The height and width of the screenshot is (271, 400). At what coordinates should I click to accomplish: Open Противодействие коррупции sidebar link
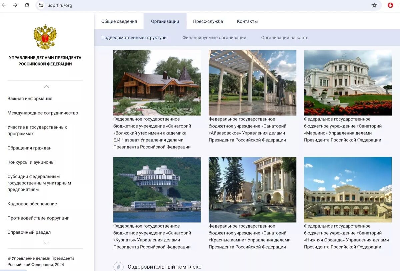pos(39,218)
